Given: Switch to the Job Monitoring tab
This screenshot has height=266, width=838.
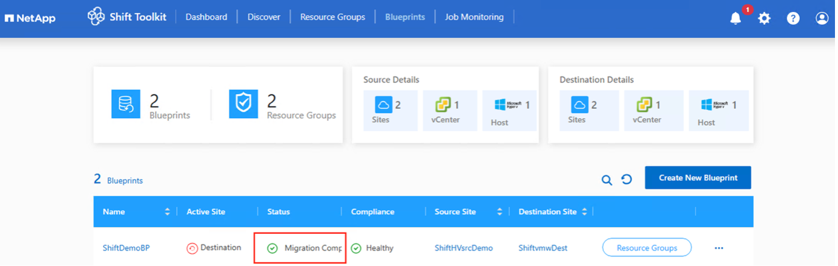Looking at the screenshot, I should (474, 17).
